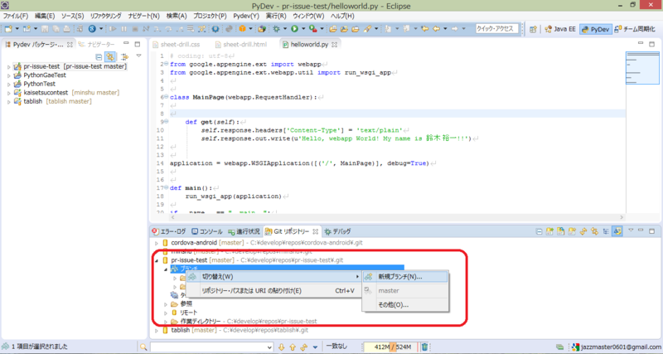
Task: Switch to PyDev perspective button
Action: [596, 29]
